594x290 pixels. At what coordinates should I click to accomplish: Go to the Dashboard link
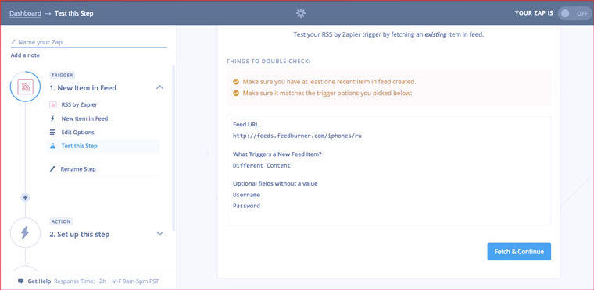[x=25, y=13]
